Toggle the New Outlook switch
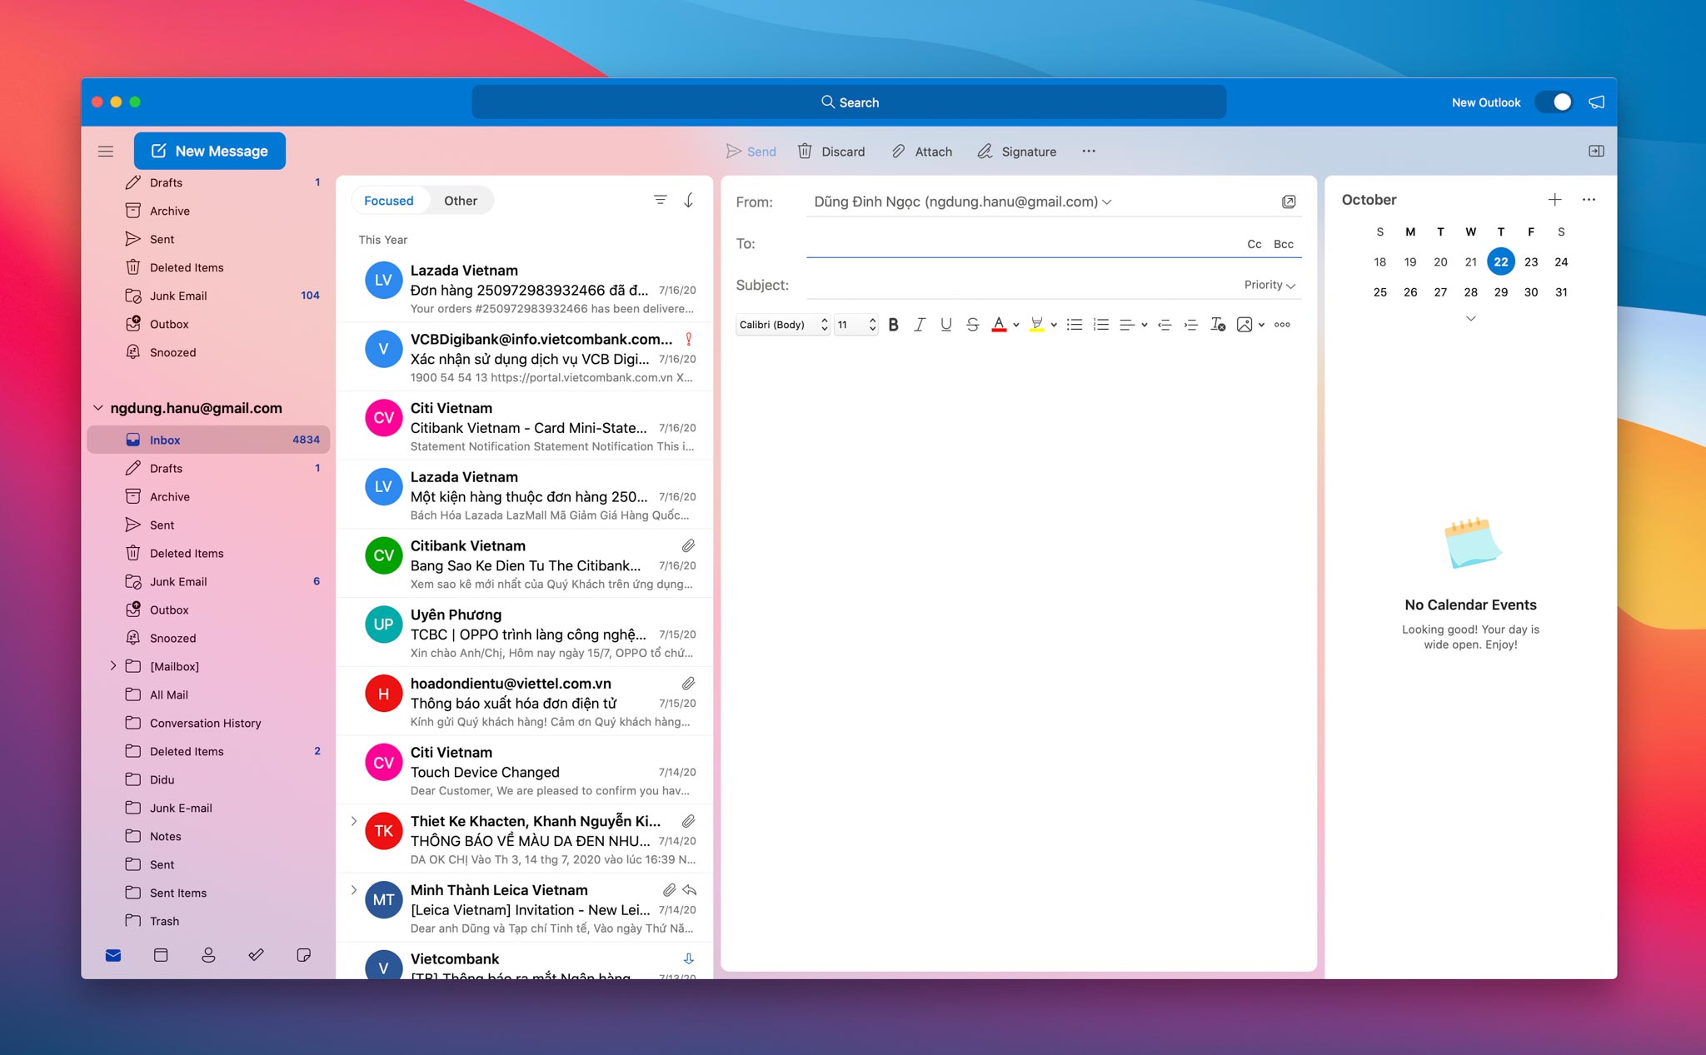1706x1055 pixels. [x=1554, y=102]
